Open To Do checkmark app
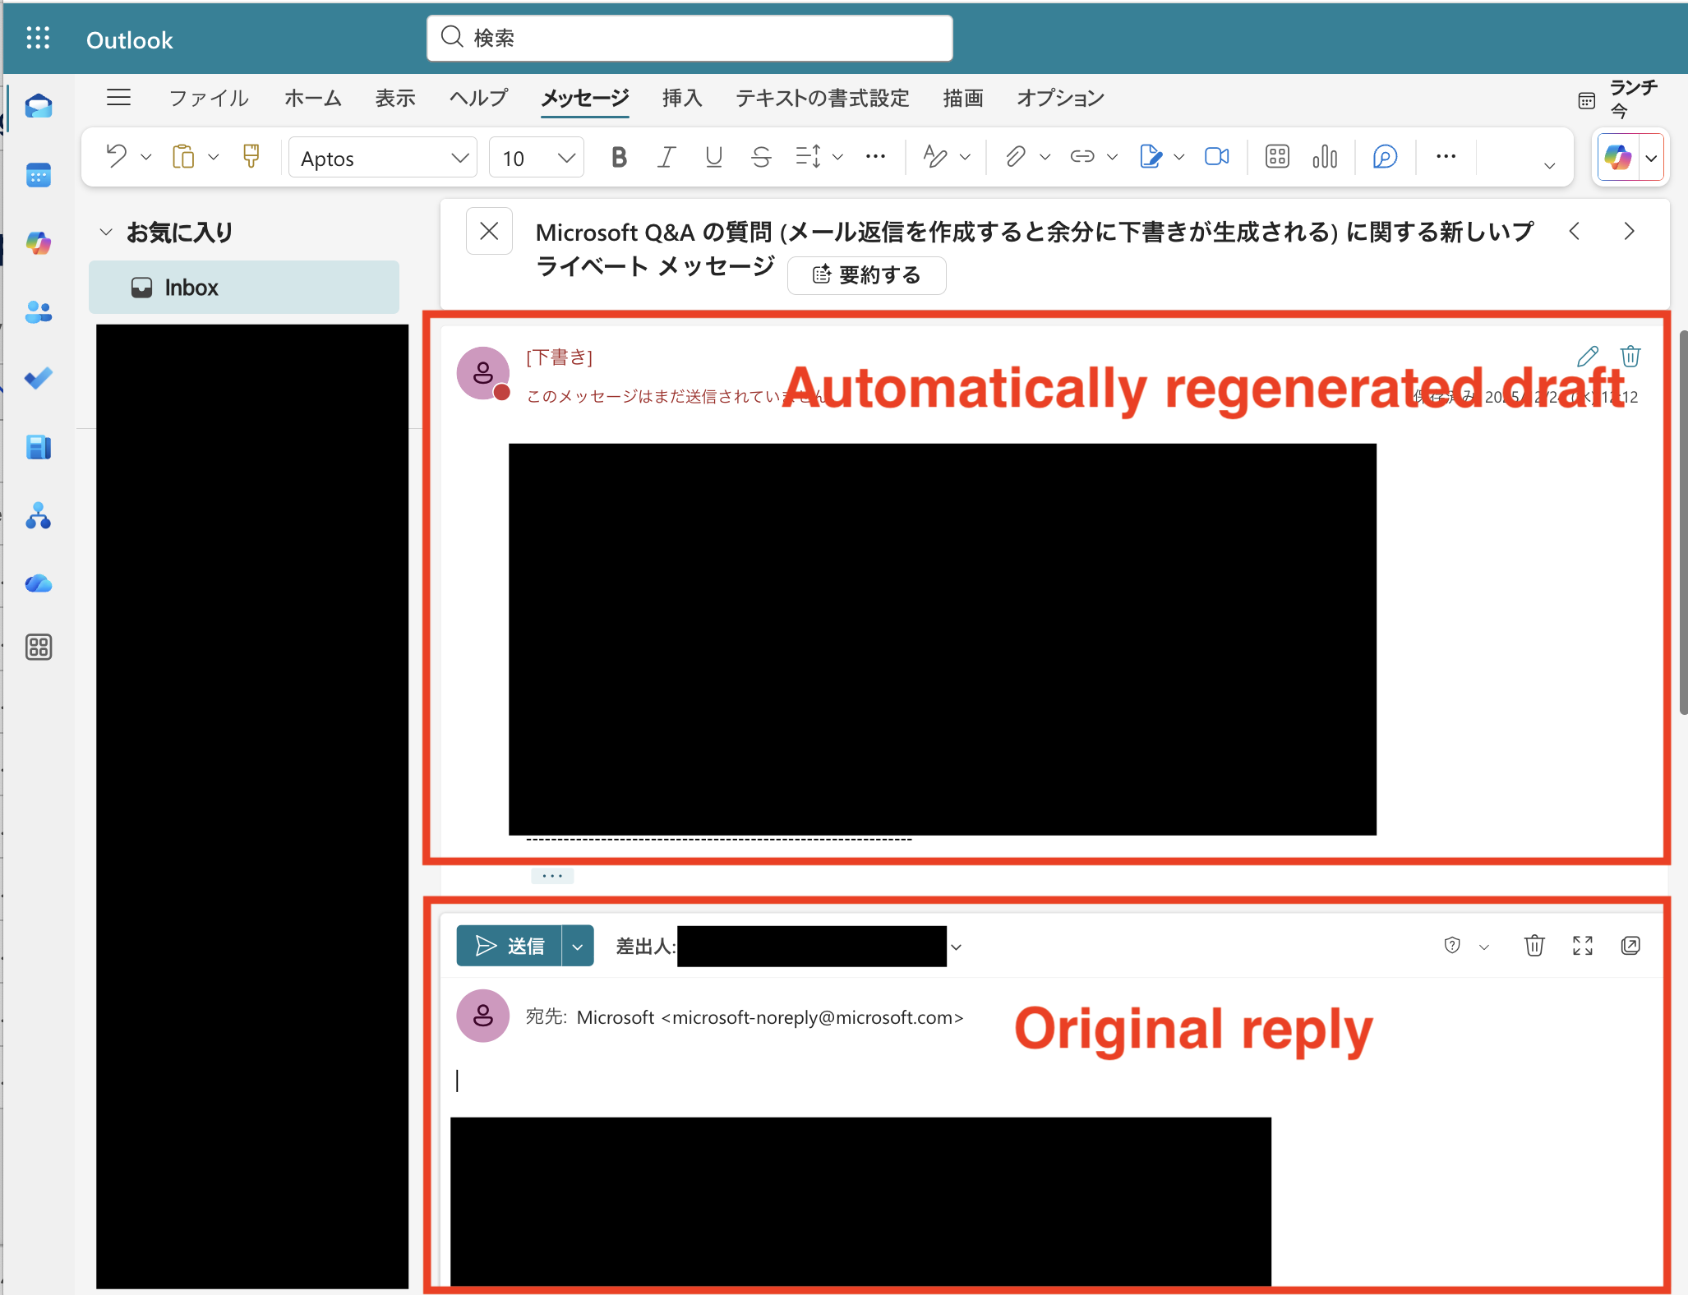The image size is (1688, 1295). (x=39, y=378)
